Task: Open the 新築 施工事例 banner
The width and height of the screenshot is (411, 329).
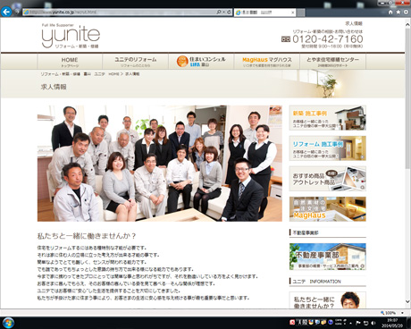Action: (328, 118)
